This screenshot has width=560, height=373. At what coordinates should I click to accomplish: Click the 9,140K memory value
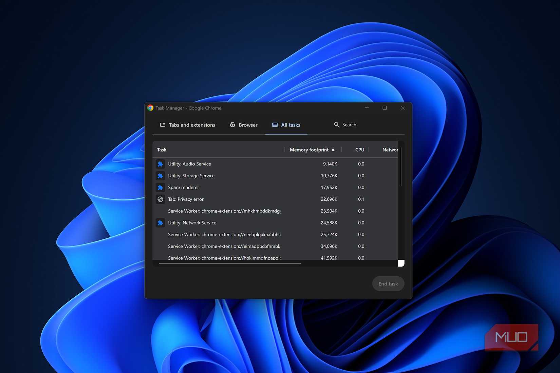point(330,164)
